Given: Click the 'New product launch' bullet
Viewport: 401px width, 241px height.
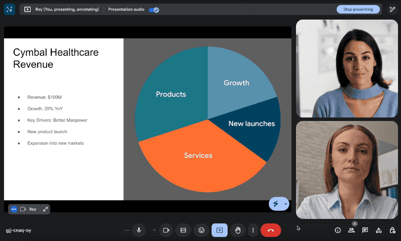Looking at the screenshot, I should tap(47, 132).
